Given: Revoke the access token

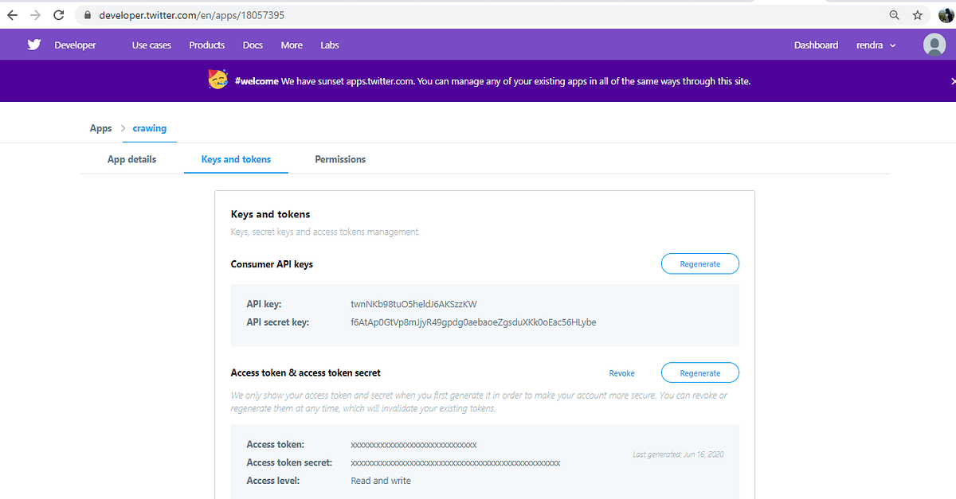Looking at the screenshot, I should pos(621,372).
